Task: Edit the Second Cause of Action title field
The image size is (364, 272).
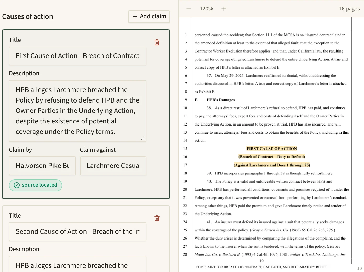Action: tap(78, 232)
